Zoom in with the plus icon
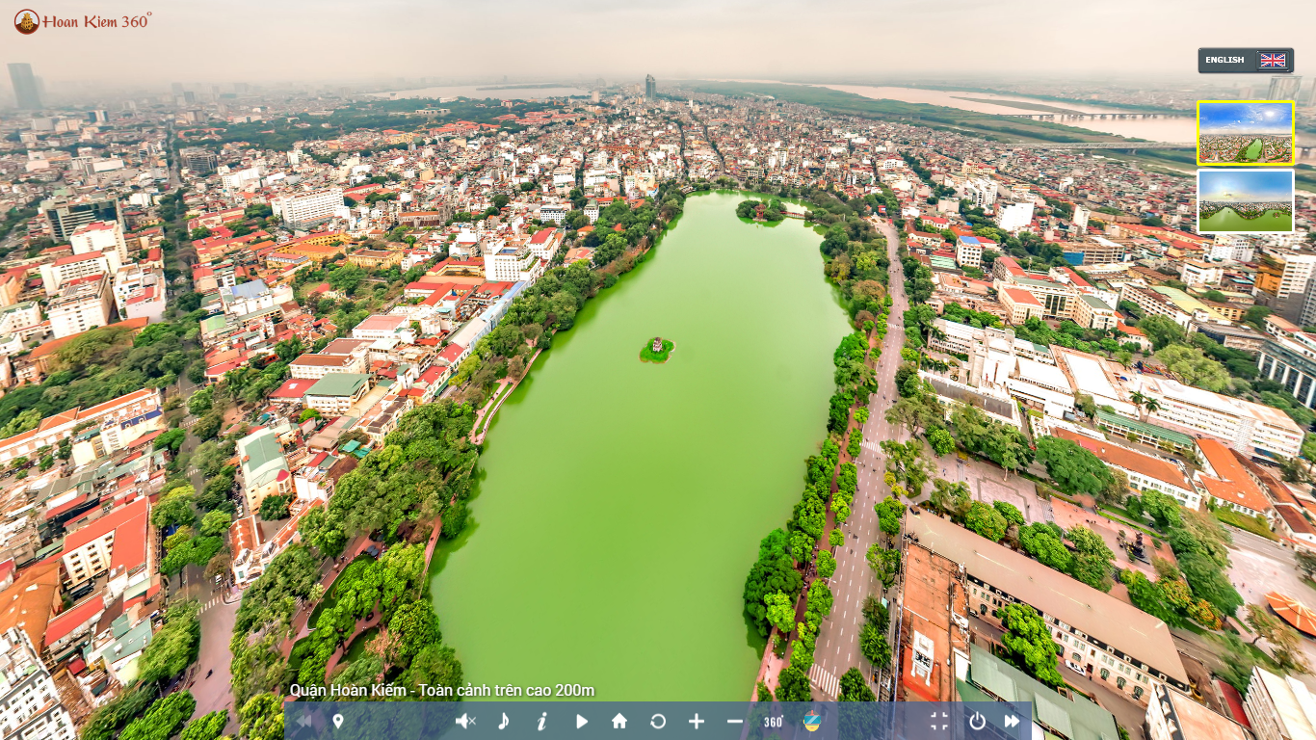Image resolution: width=1316 pixels, height=740 pixels. point(697,721)
